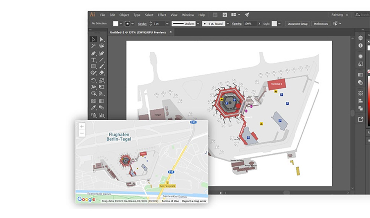
Task: Expand the Uniform stroke profile dropdown
Action: tap(198, 24)
